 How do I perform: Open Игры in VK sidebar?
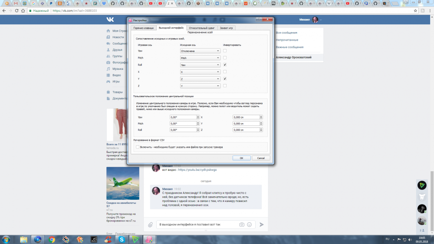point(116,81)
